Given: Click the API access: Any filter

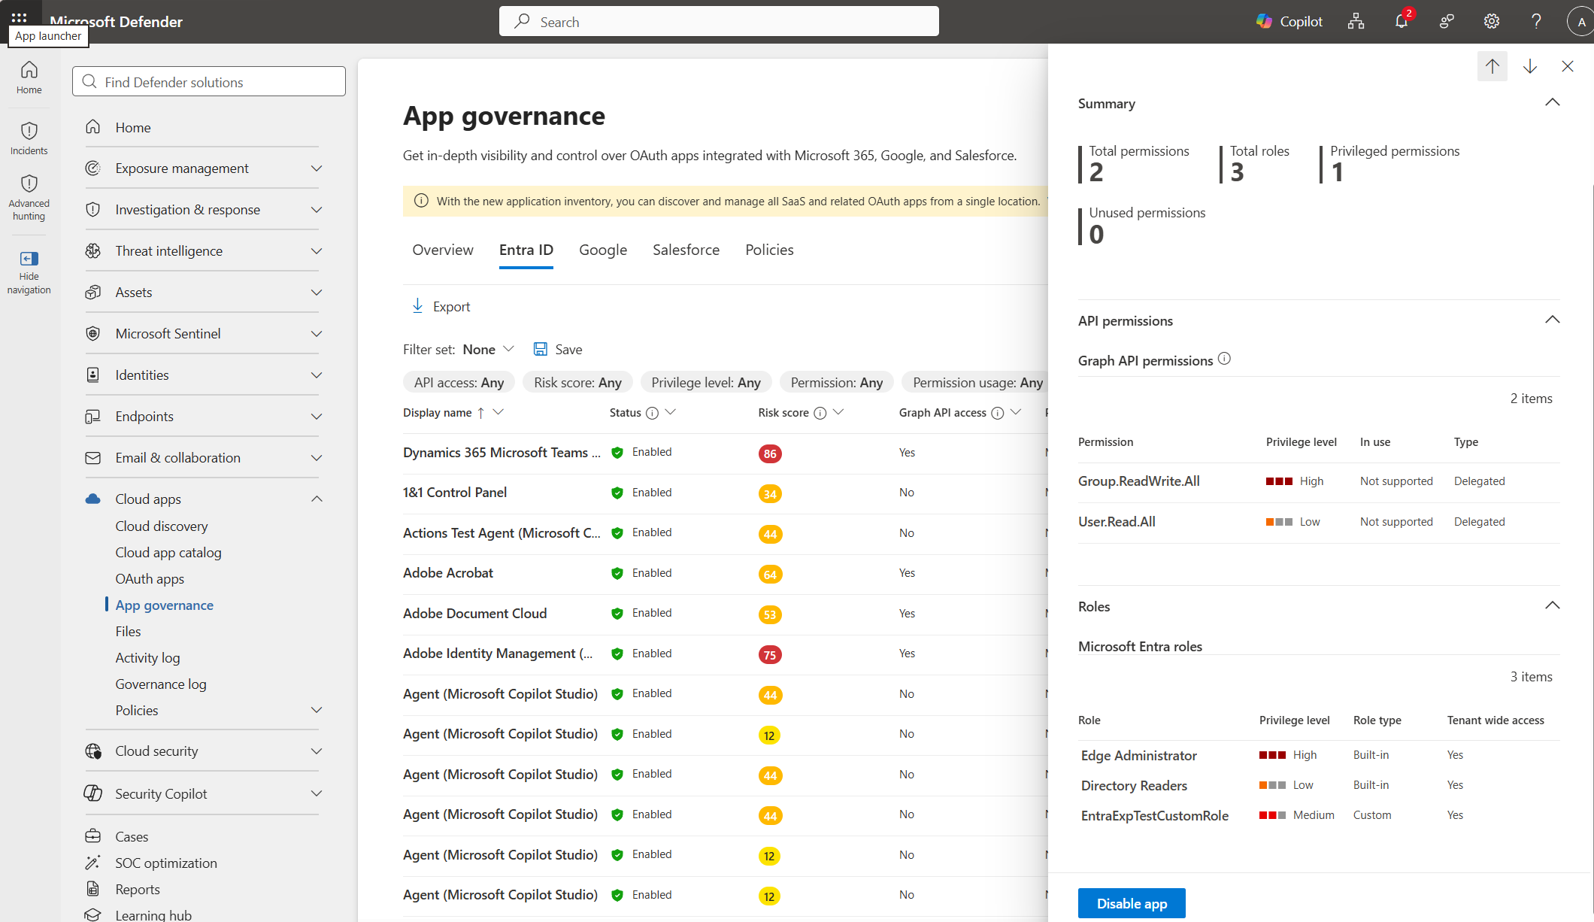Looking at the screenshot, I should [x=459, y=382].
